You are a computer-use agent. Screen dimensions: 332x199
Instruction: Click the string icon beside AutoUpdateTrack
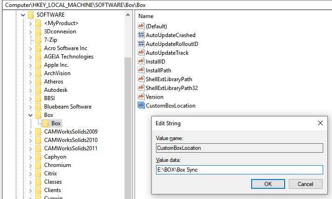tap(141, 52)
